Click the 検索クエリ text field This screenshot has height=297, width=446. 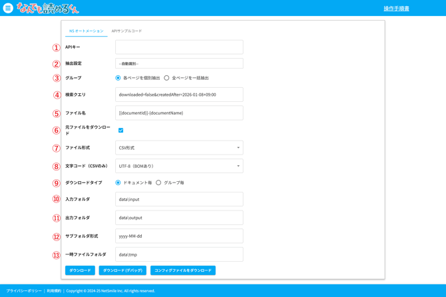point(179,95)
